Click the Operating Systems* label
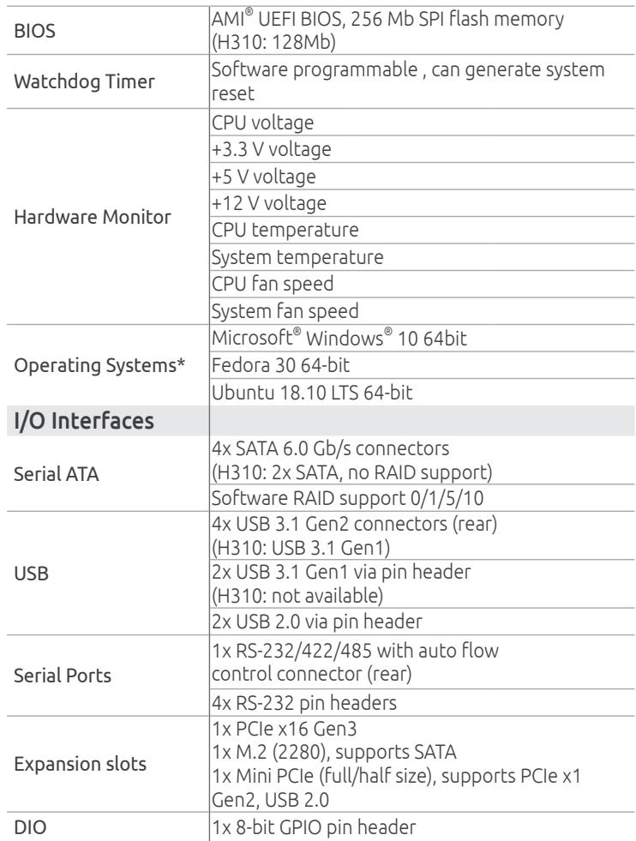Image resolution: width=636 pixels, height=841 pixels. pos(99,365)
